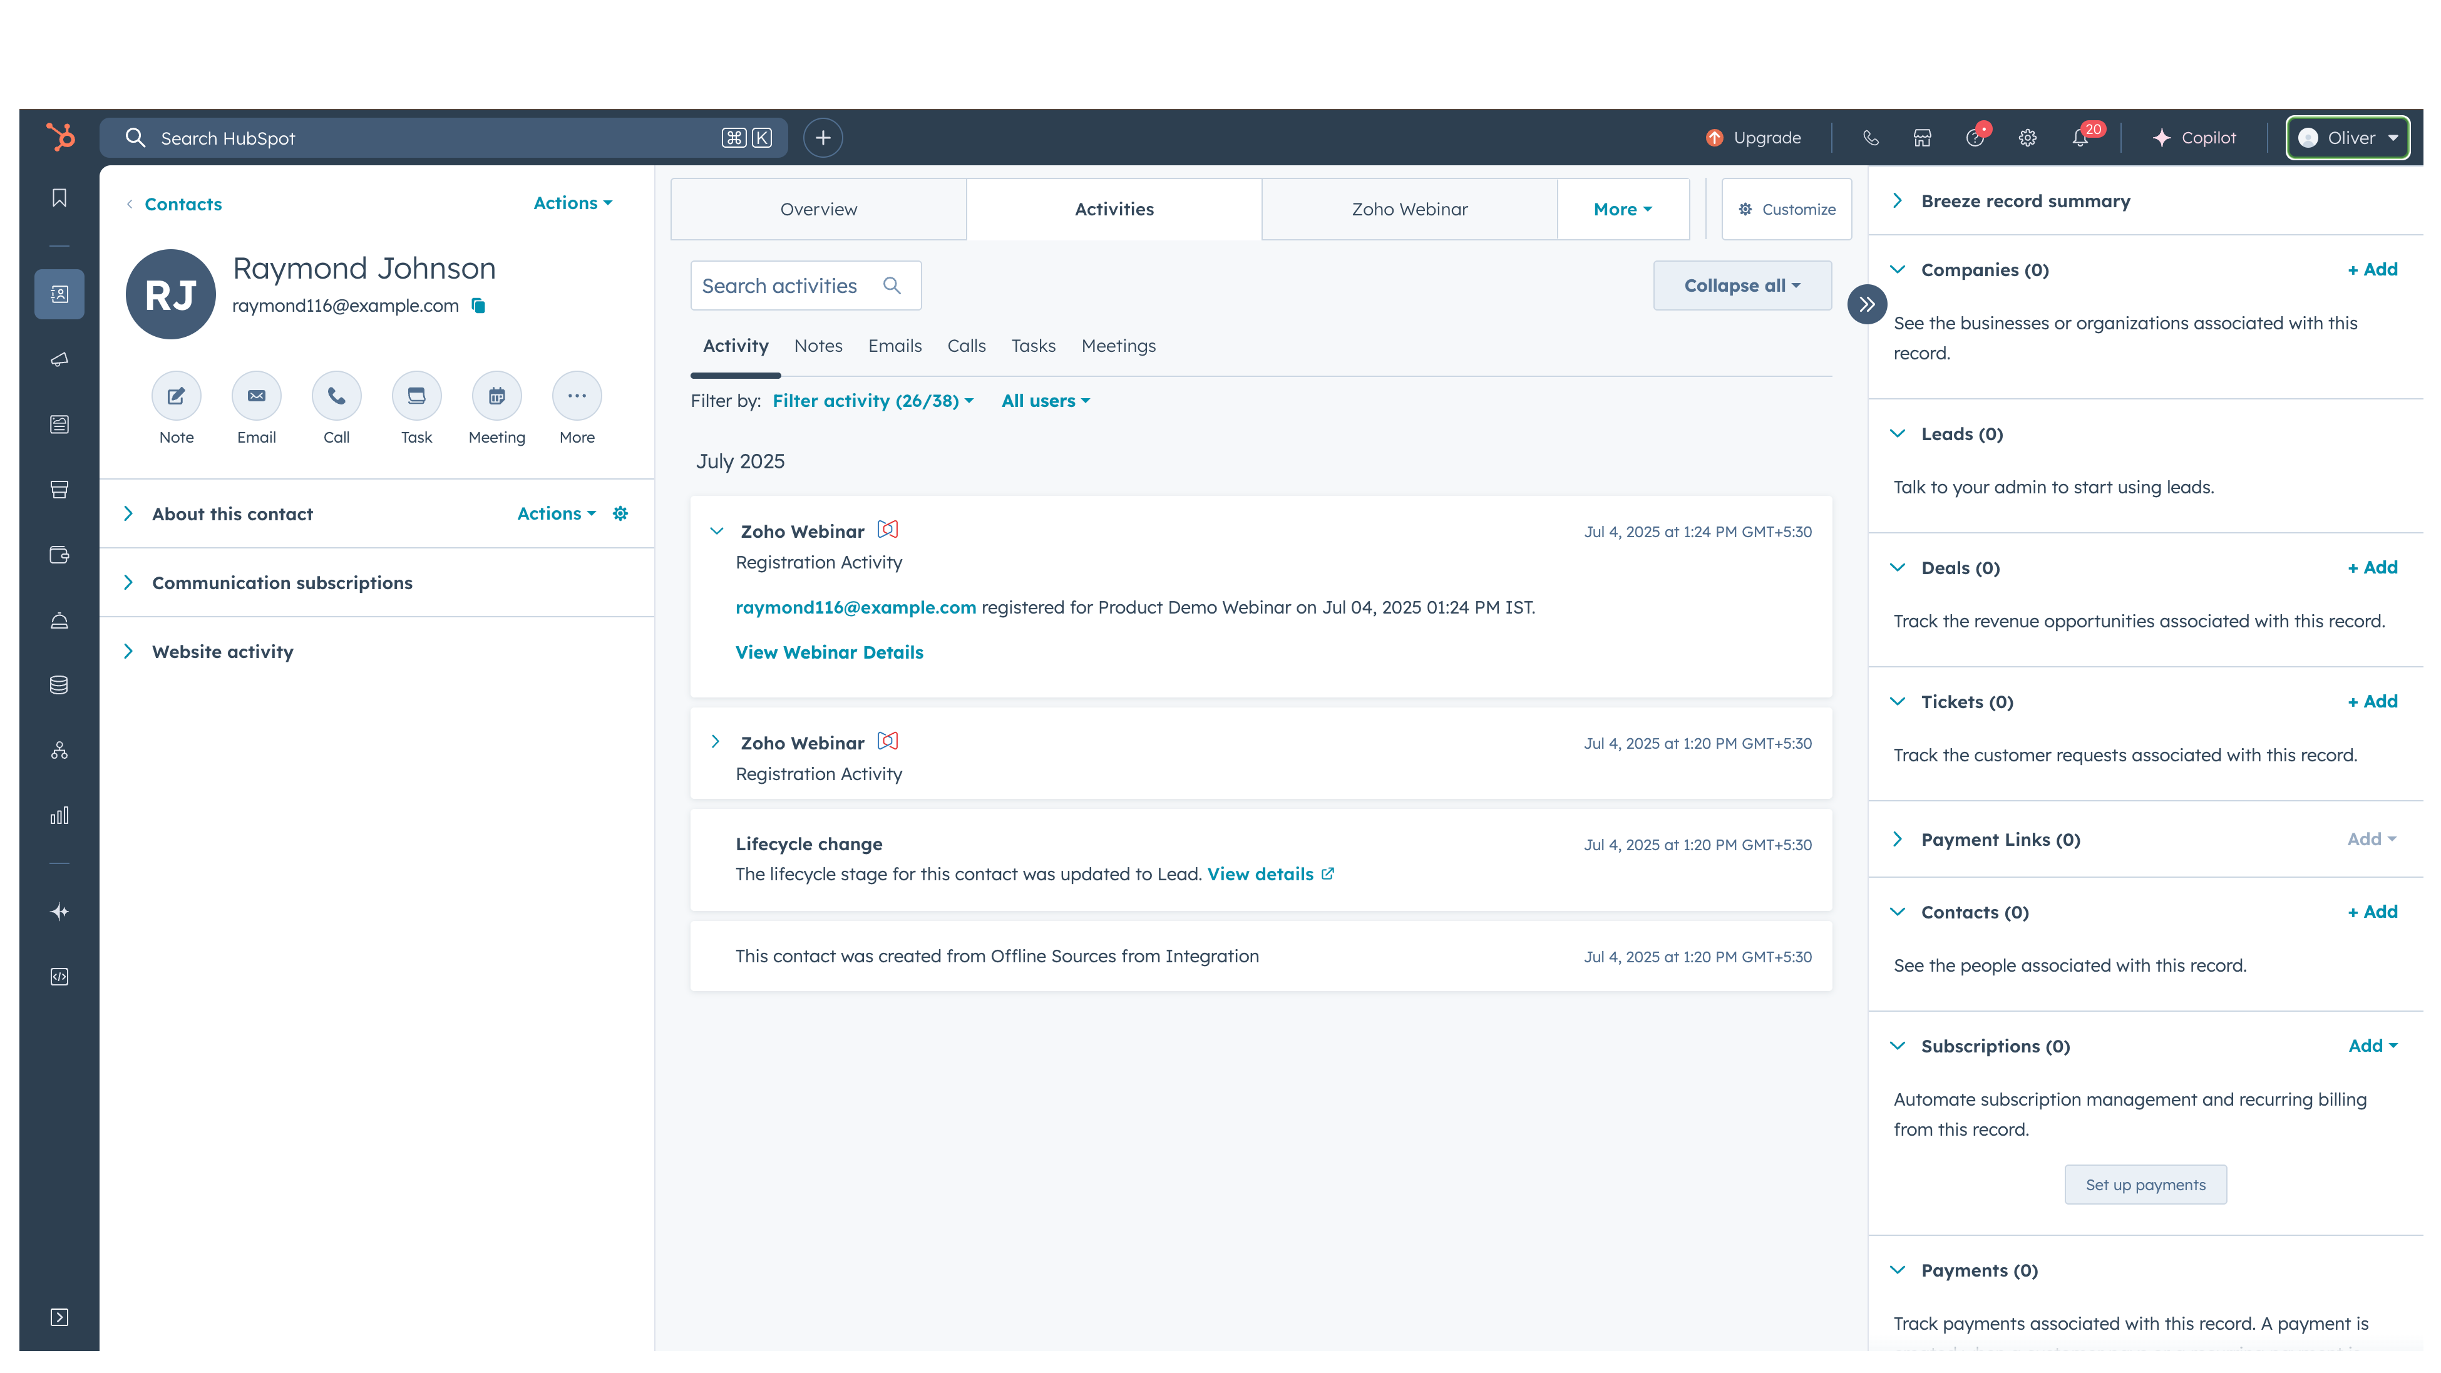The width and height of the screenshot is (2441, 1373).
Task: Open the Collapse all dropdown
Action: click(x=1742, y=285)
